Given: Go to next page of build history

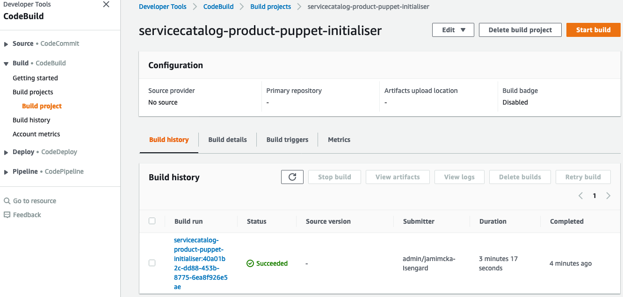Looking at the screenshot, I should [x=609, y=196].
